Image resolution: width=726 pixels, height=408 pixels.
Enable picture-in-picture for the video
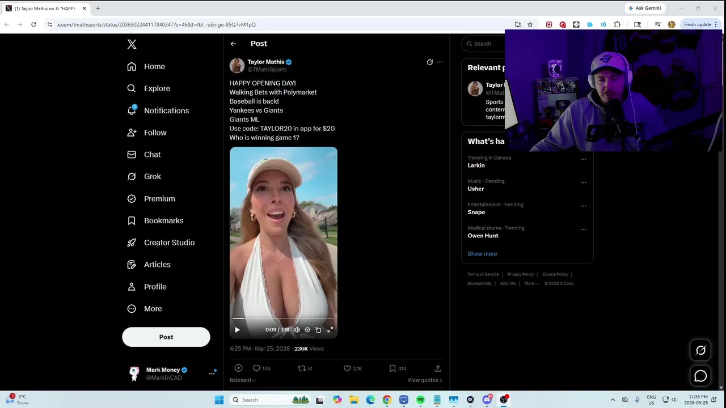[318, 330]
